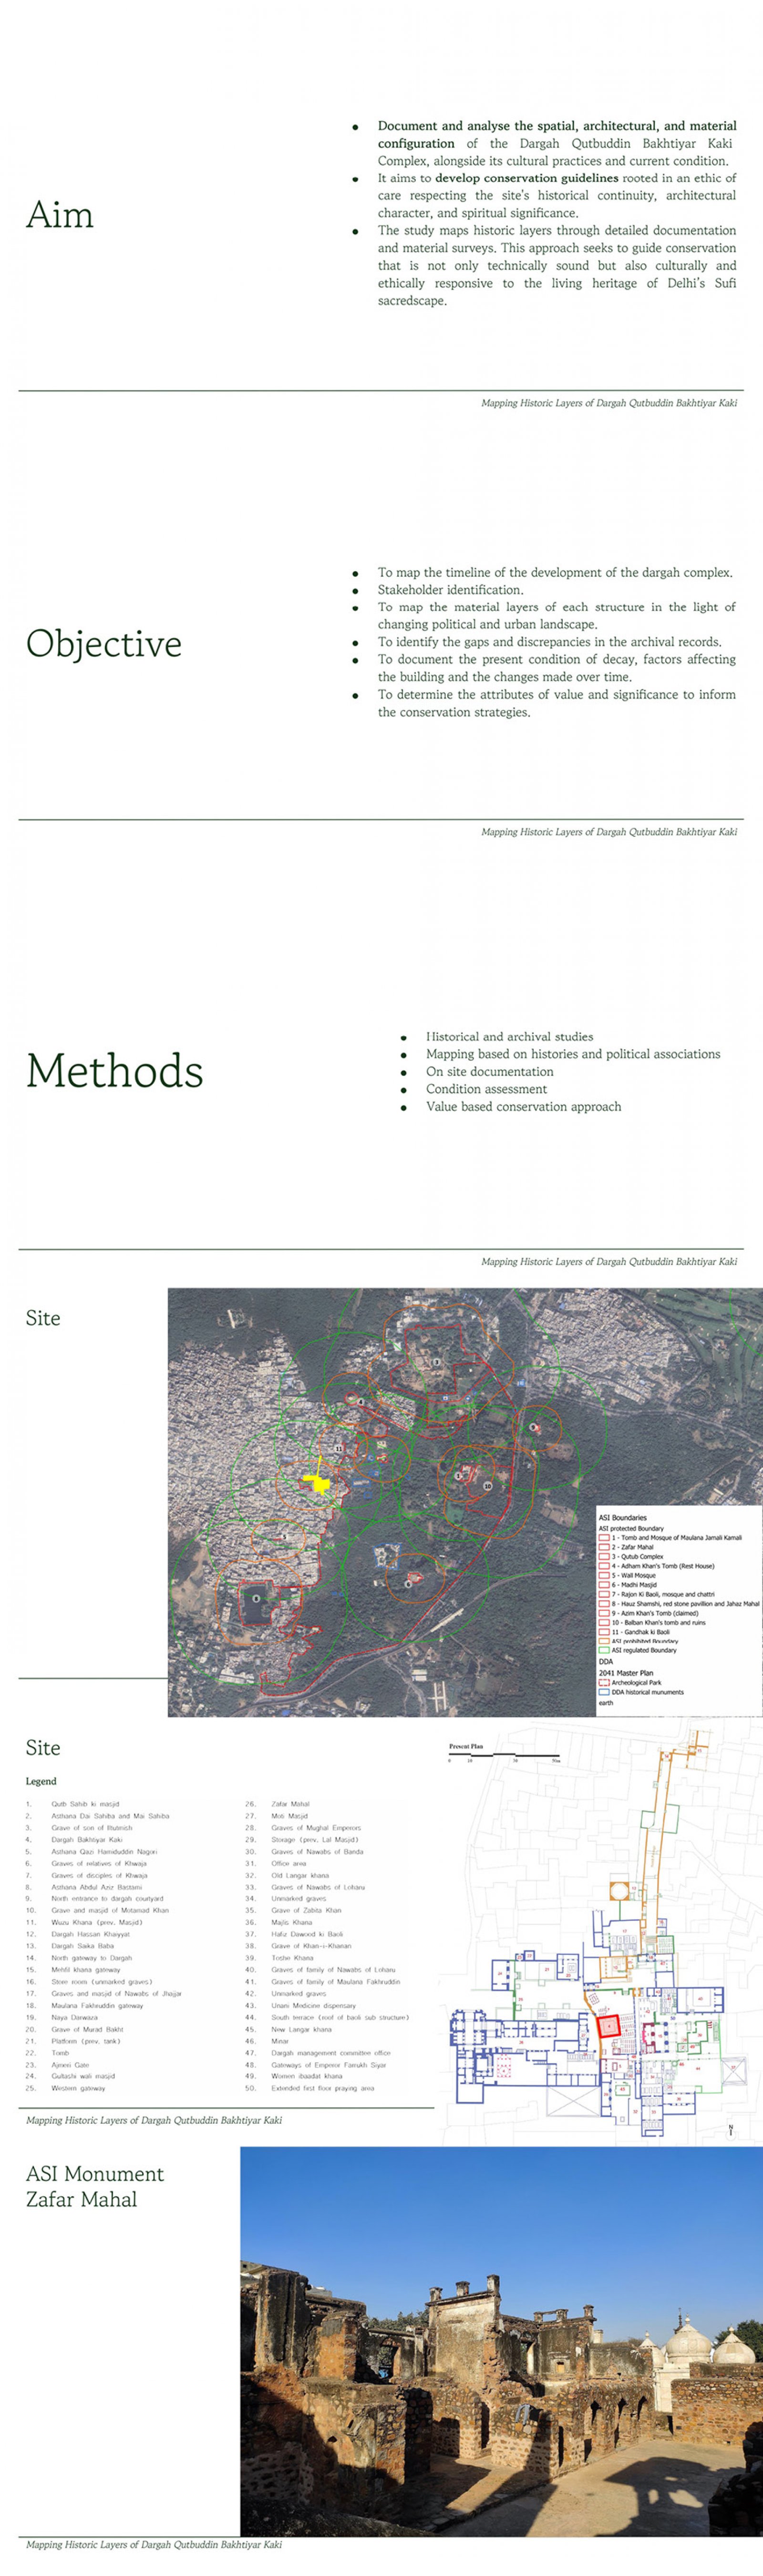The width and height of the screenshot is (763, 2576).
Task: Click the "Objective" section heading
Action: [x=104, y=643]
